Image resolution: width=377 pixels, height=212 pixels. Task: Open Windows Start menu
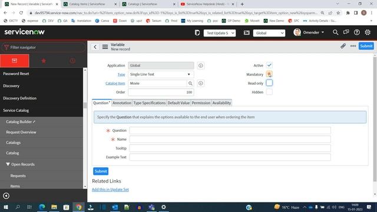[x=5, y=207]
